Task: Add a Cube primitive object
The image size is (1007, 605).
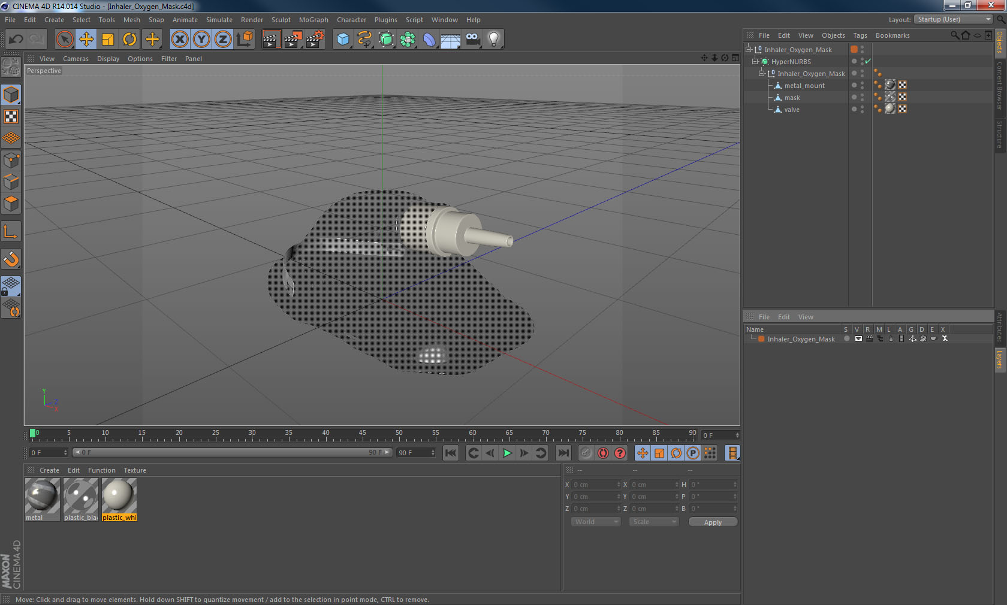Action: pyautogui.click(x=343, y=40)
